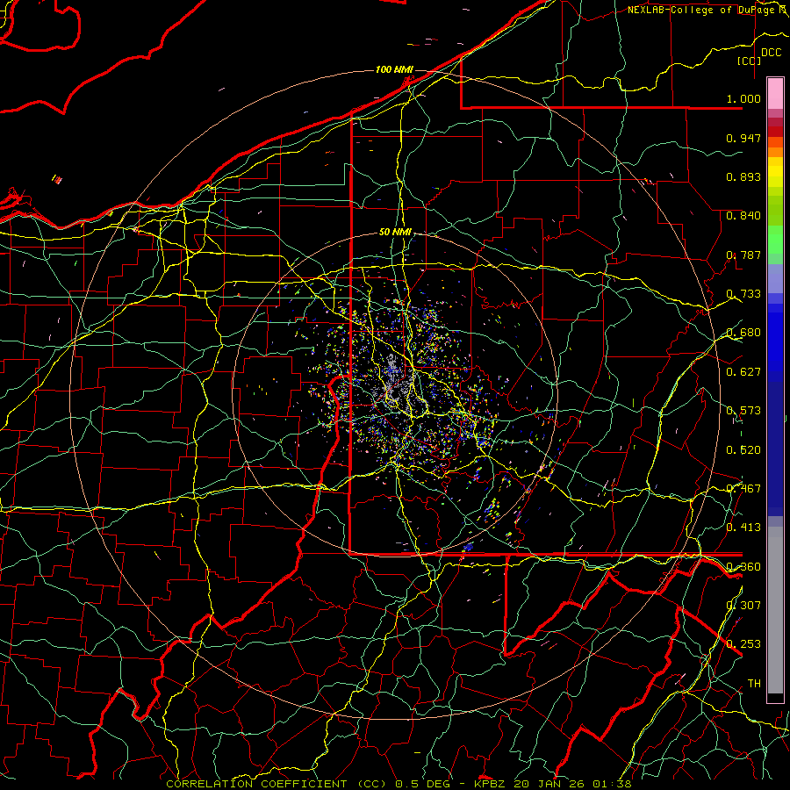
Task: Click the 1.000 scale value
Action: click(743, 98)
